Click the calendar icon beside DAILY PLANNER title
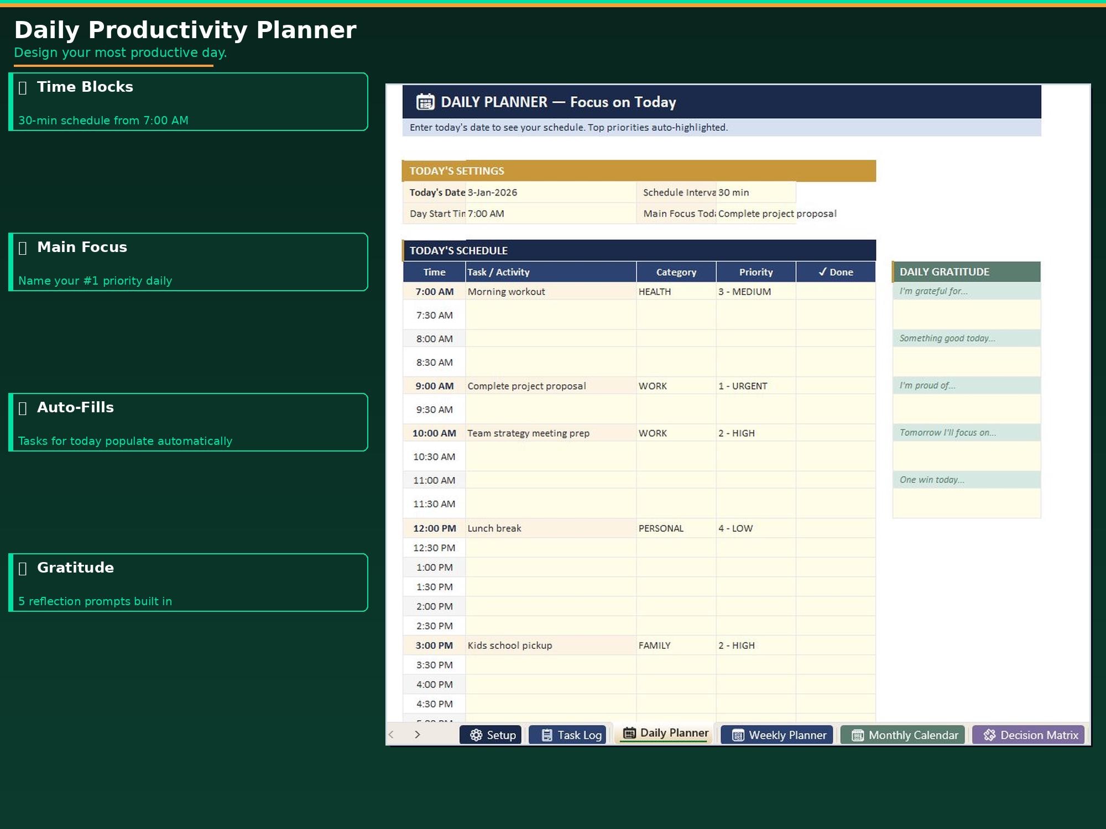Viewport: 1106px width, 829px height. 425,102
